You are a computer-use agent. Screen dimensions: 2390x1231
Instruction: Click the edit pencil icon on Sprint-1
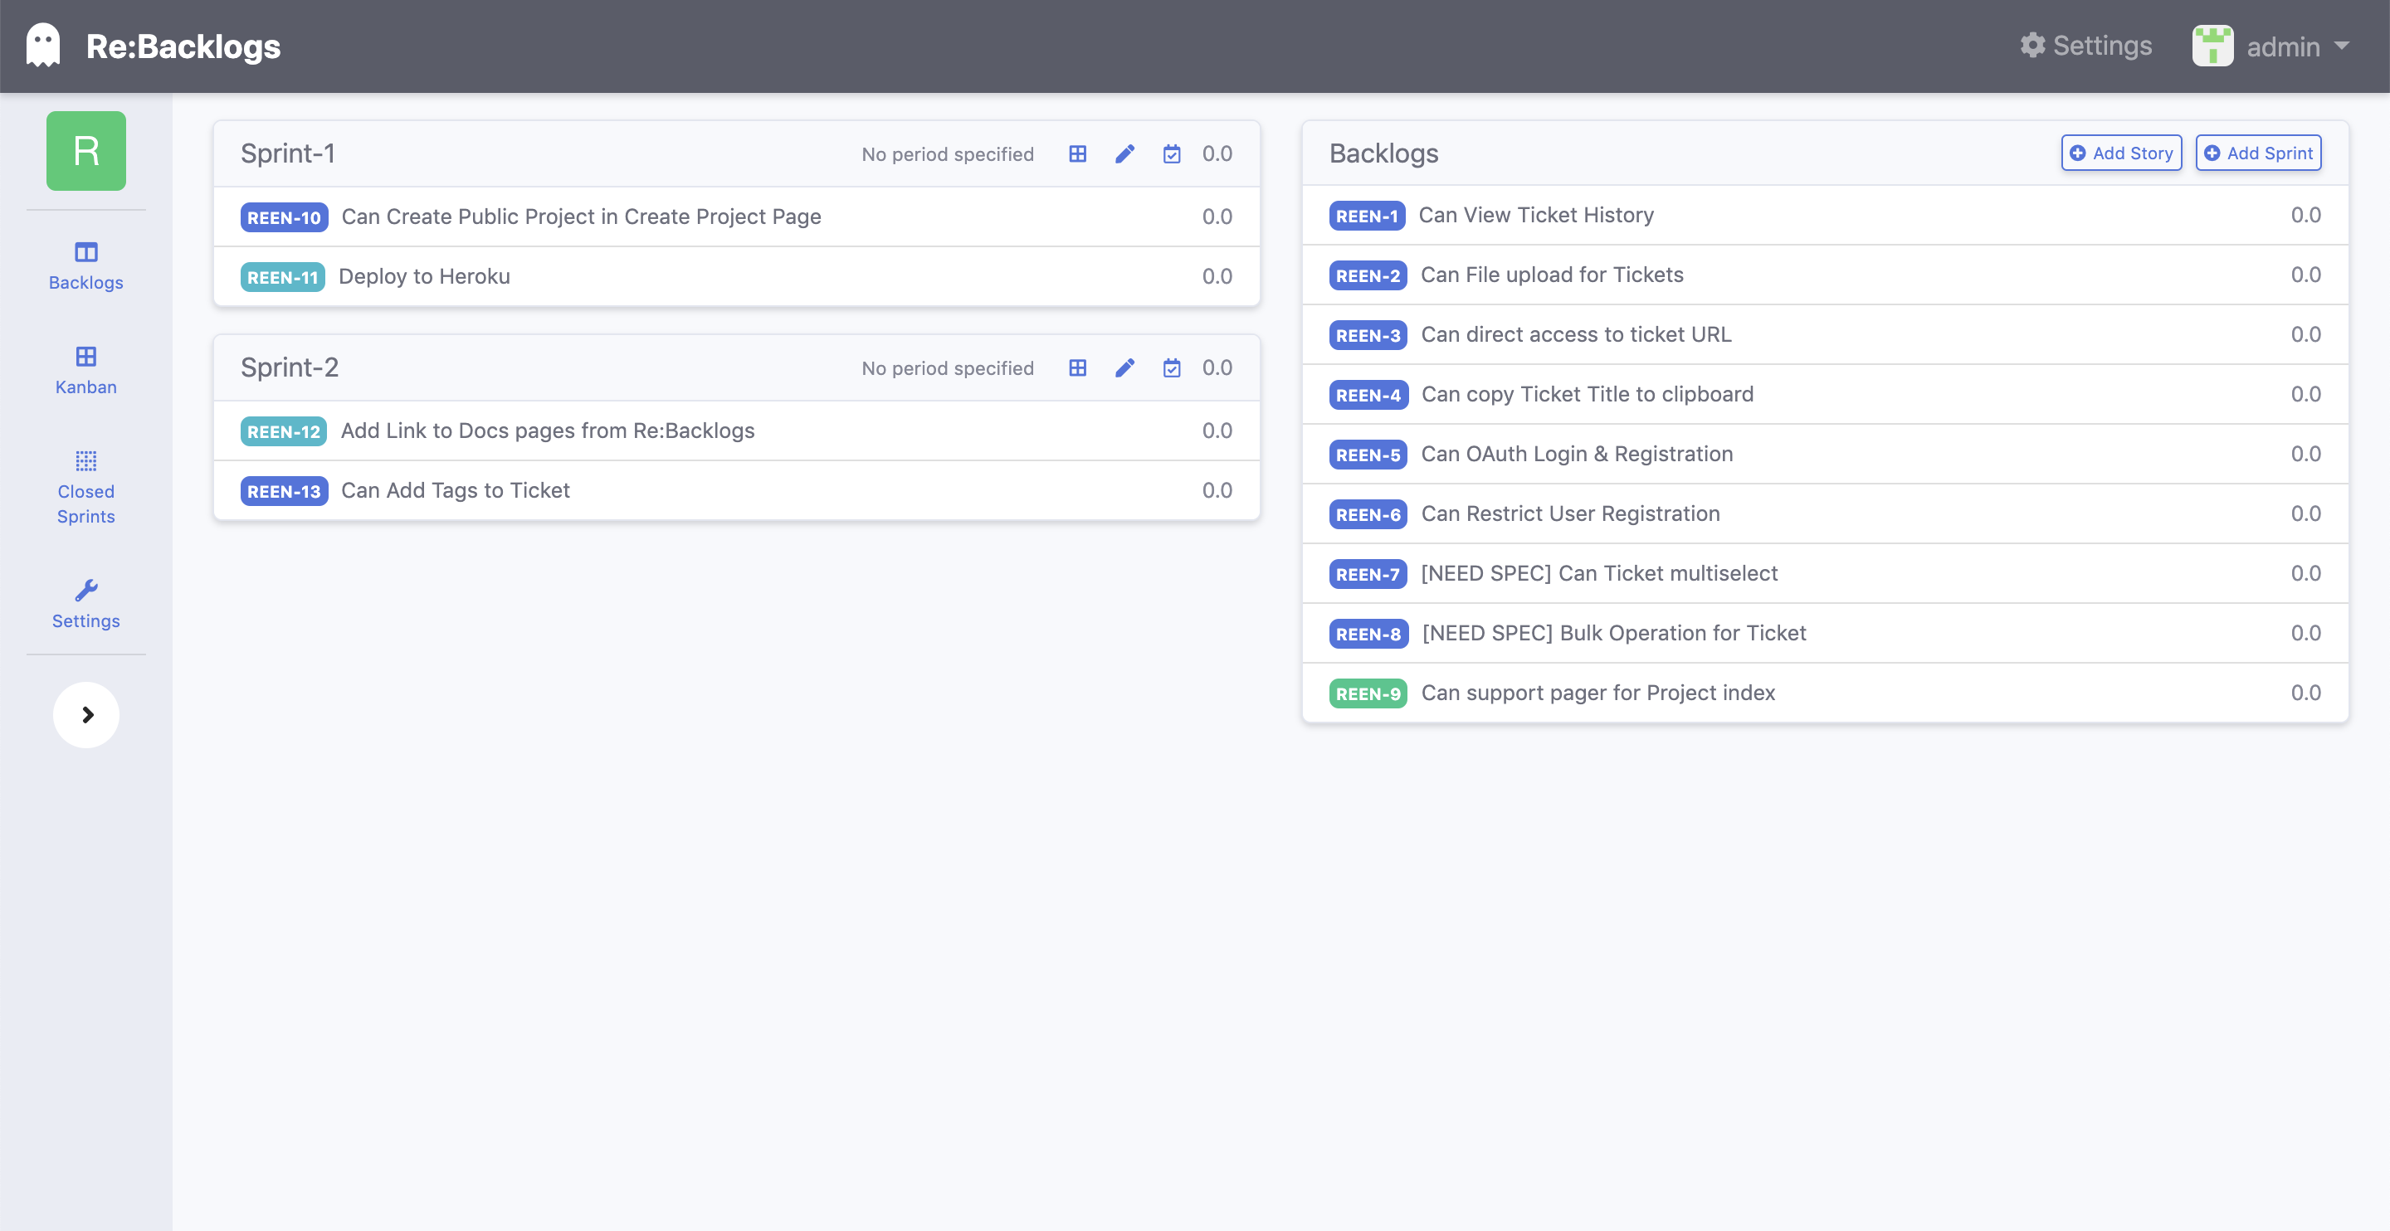1123,154
